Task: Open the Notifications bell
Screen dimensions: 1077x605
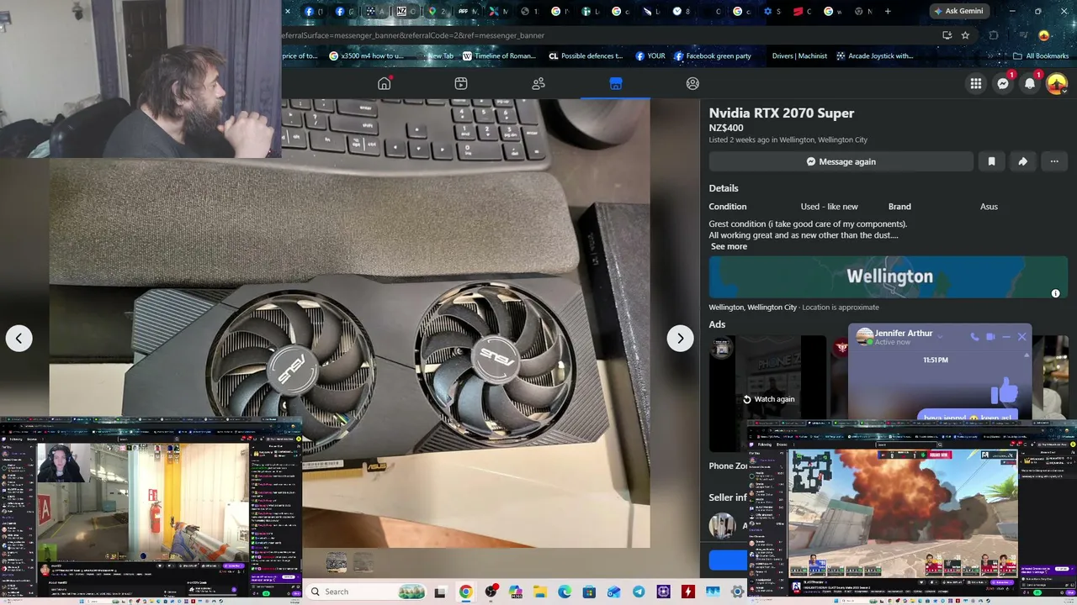Action: click(1030, 83)
